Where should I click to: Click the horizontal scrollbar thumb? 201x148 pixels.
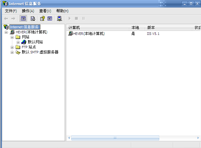tap(115, 138)
